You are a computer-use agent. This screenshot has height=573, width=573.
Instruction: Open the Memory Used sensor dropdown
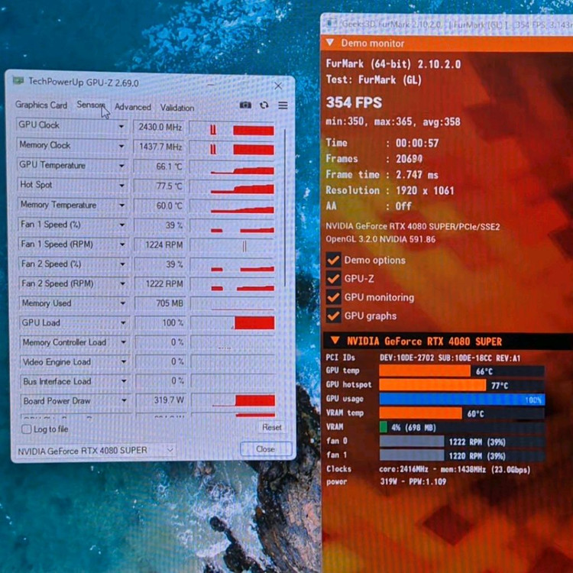point(123,303)
